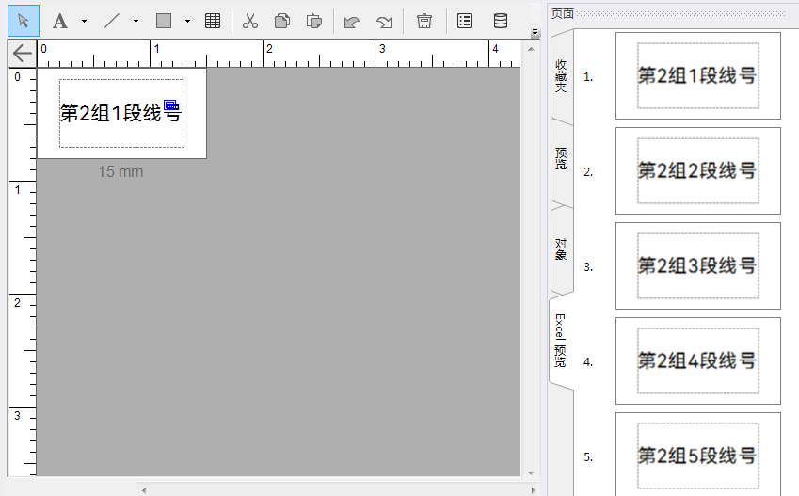Click the copy icon in the toolbar
Image resolution: width=799 pixels, height=496 pixels.
click(x=281, y=21)
